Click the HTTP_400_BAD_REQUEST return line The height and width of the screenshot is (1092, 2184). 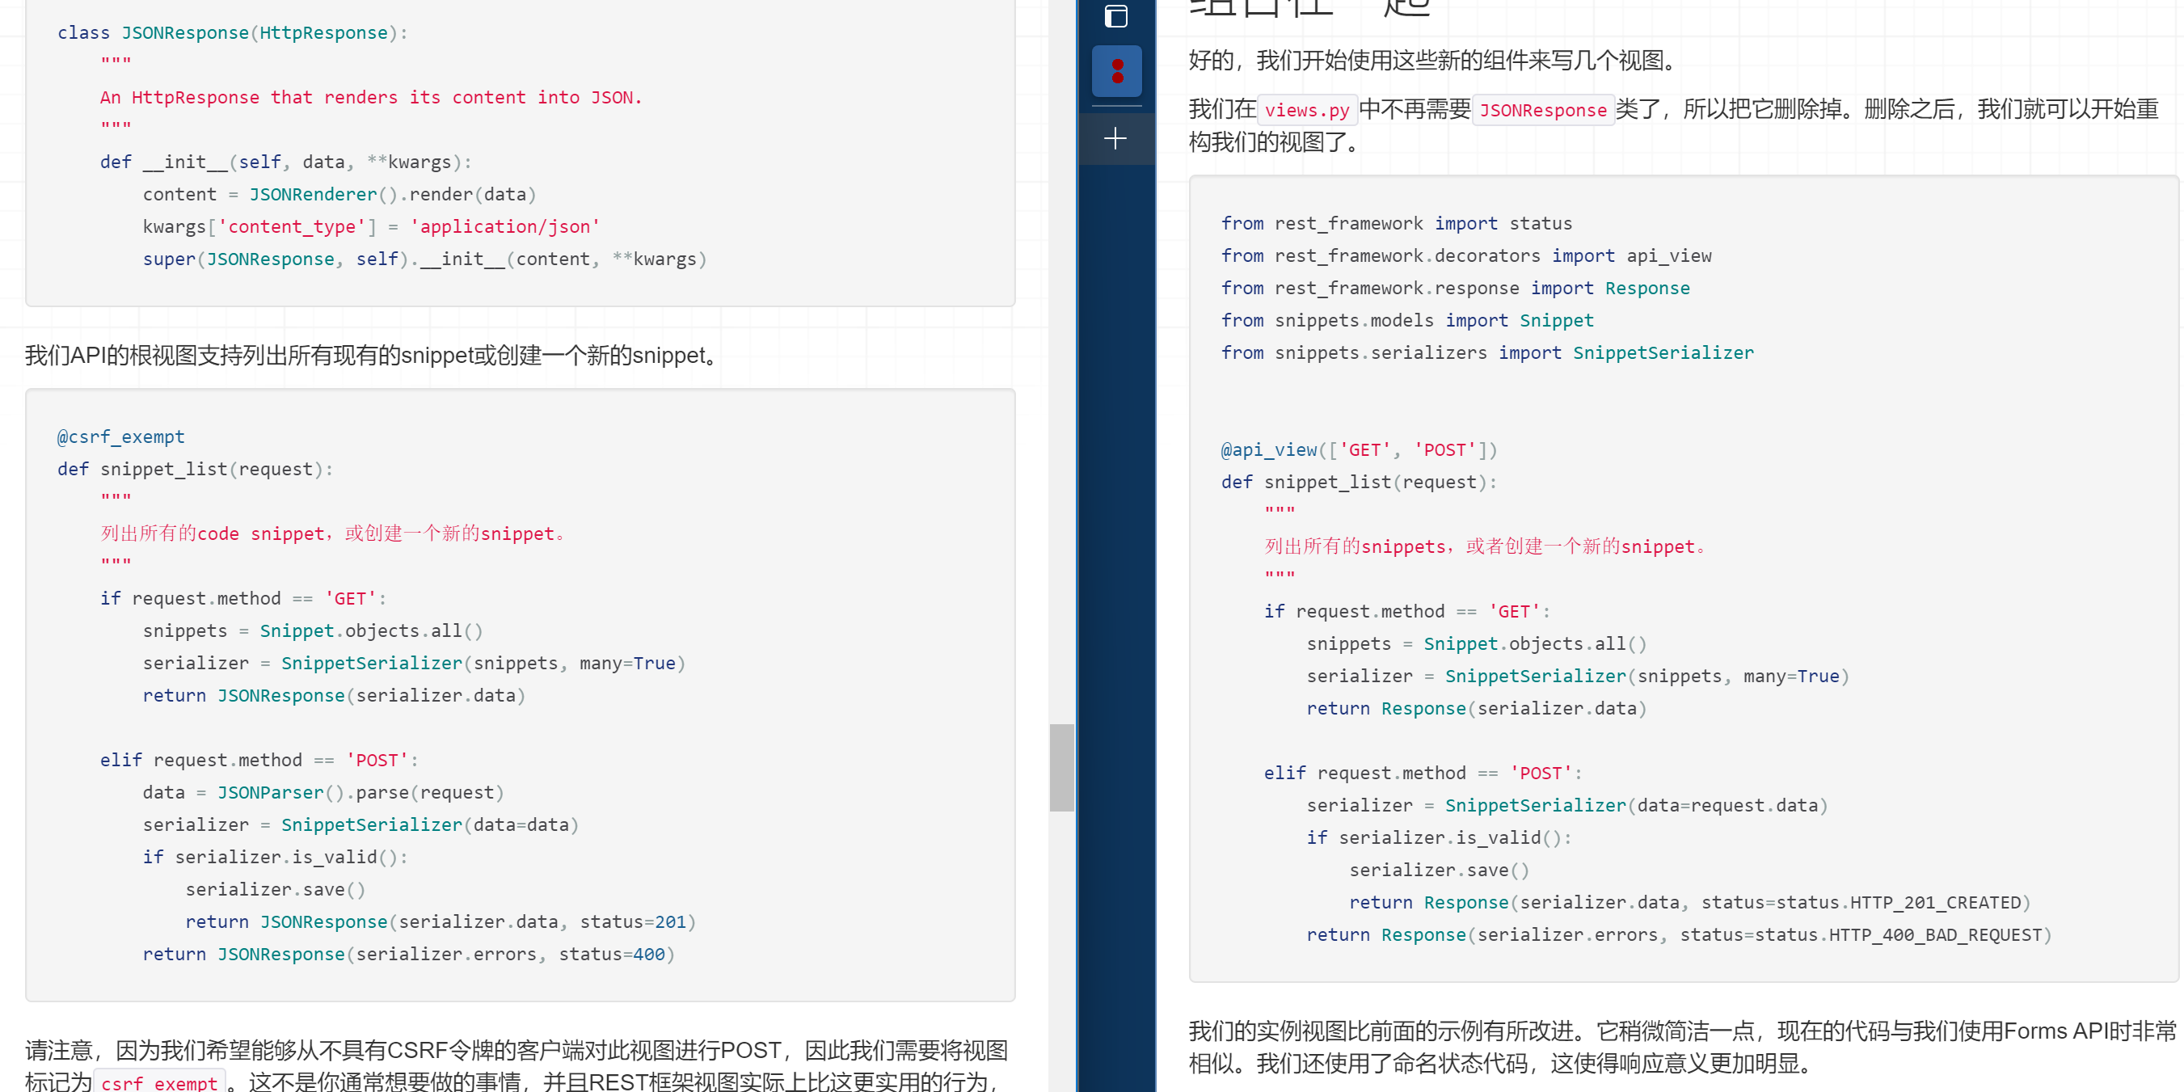pos(1678,935)
